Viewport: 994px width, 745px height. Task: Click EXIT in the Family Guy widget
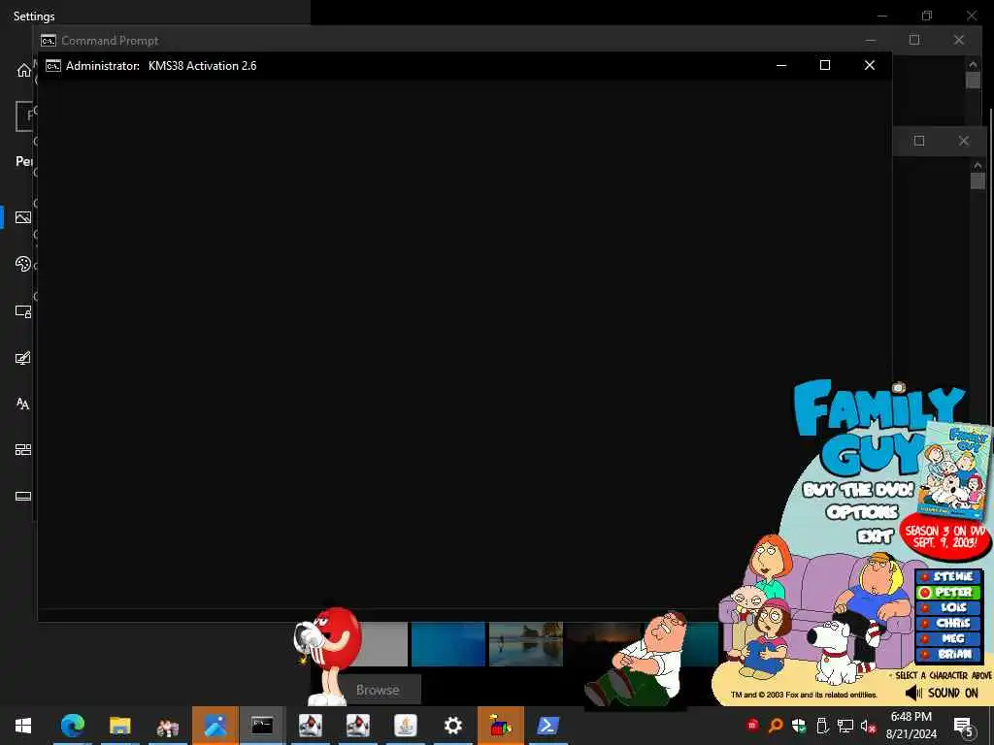[875, 535]
